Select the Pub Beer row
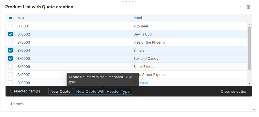The image size is (259, 117). click(141, 26)
